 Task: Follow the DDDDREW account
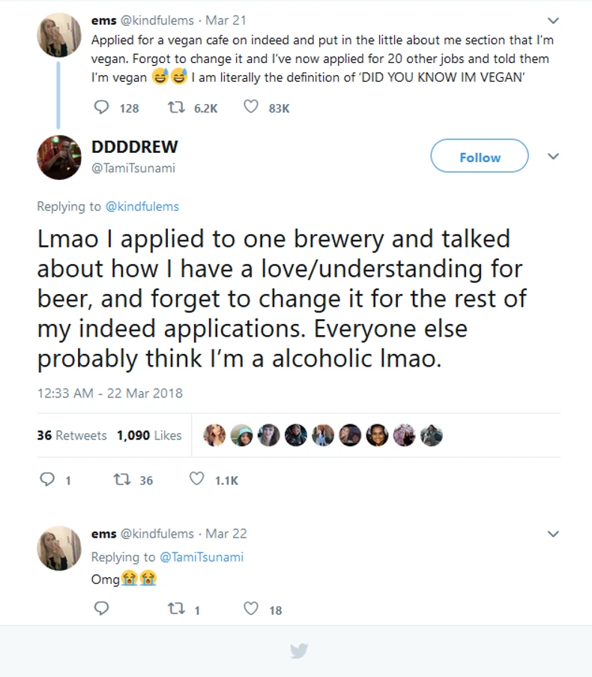tap(480, 157)
